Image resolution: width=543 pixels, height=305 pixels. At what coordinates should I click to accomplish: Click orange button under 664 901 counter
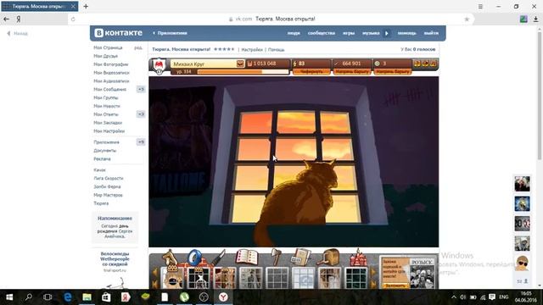[x=352, y=71]
